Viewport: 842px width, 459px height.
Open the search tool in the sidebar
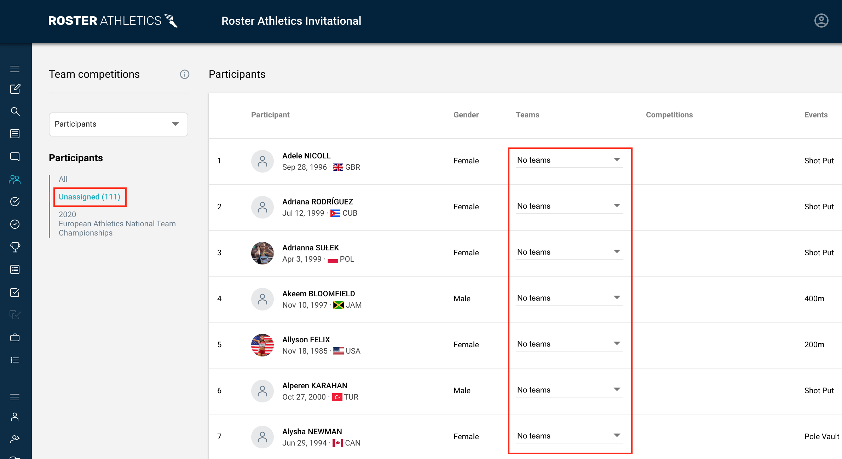tap(15, 111)
